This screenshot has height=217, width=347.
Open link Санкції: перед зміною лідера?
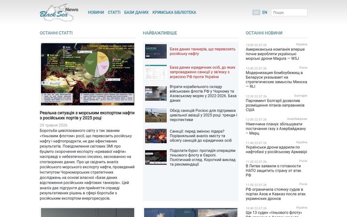tap(200, 136)
